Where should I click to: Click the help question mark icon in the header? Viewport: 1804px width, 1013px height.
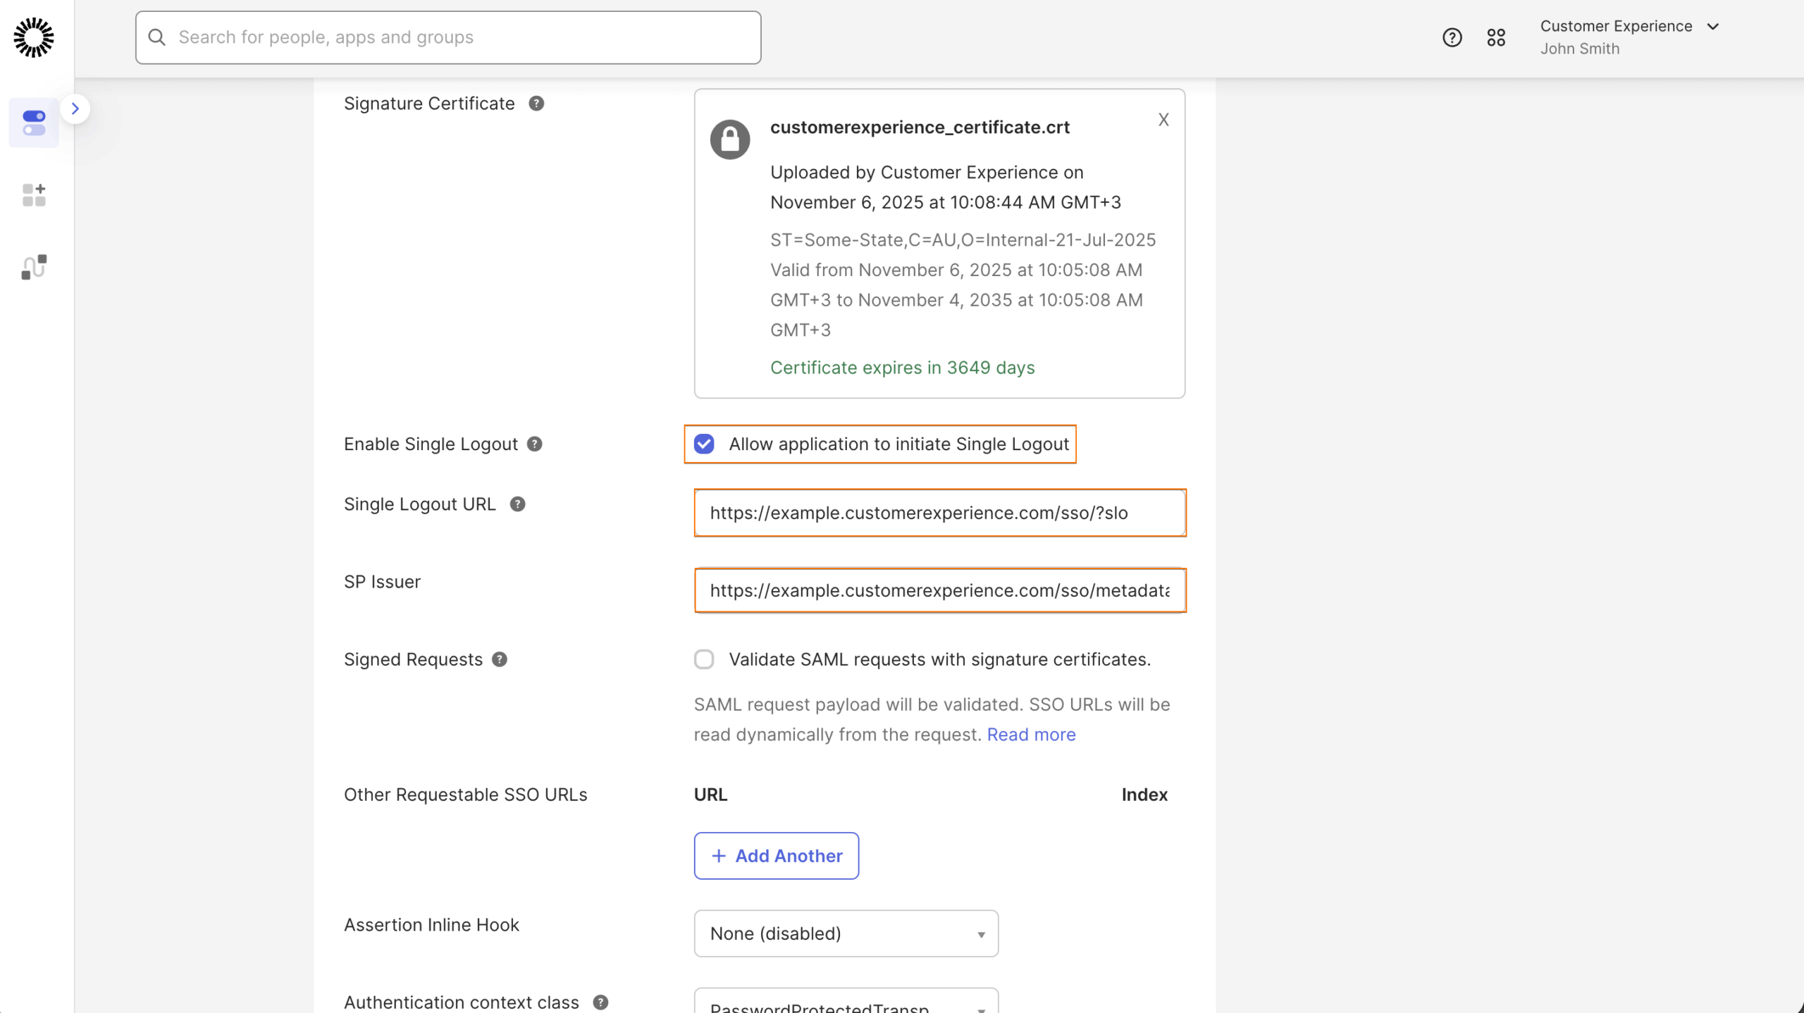click(1452, 37)
